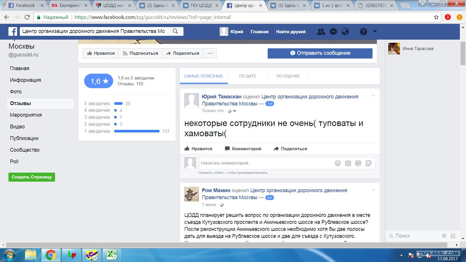Switch to the 320617000 browser tab
Image resolution: width=466 pixels, height=262 pixels.
[376, 6]
